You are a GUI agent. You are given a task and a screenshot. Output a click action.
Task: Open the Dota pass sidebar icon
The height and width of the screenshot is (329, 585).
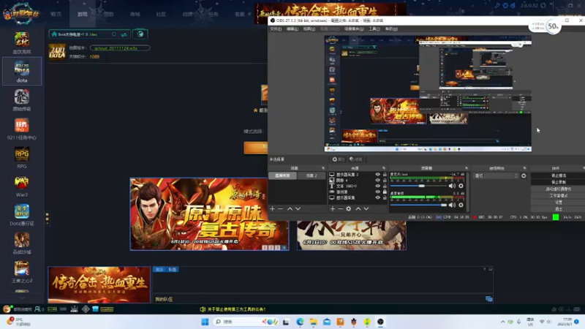[22, 214]
